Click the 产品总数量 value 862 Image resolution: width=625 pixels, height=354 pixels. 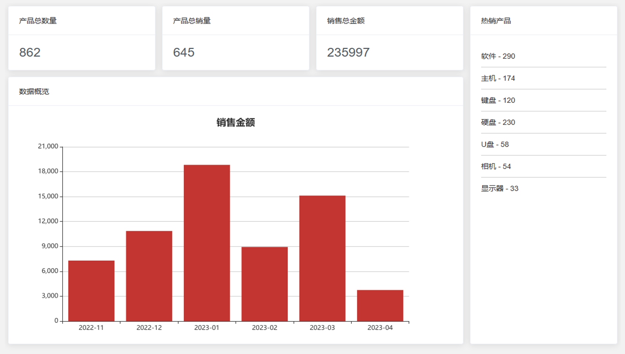30,52
